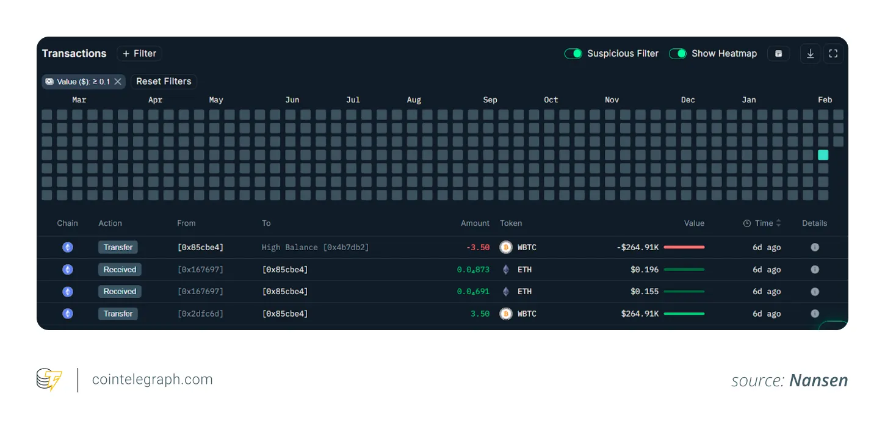Screen dimensions: 885x429
Task: Toggle Show Heatmap off
Action: [678, 54]
